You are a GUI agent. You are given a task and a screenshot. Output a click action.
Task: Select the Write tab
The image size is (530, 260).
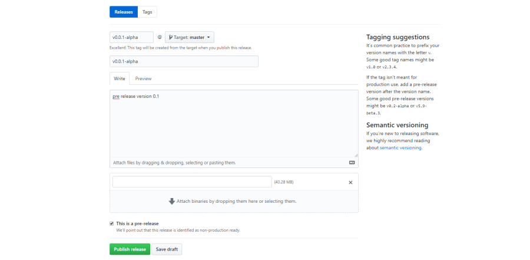coord(120,78)
